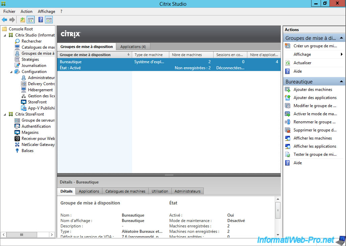
Task: Select the NetScaler Gateway node icon
Action: tap(17, 145)
